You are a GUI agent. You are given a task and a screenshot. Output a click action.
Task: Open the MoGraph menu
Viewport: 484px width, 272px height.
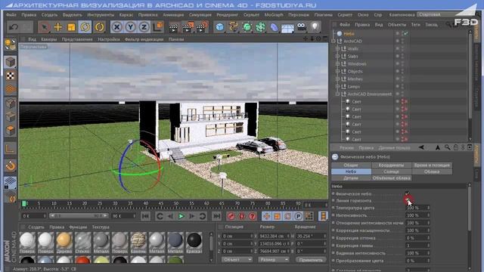pyautogui.click(x=274, y=15)
